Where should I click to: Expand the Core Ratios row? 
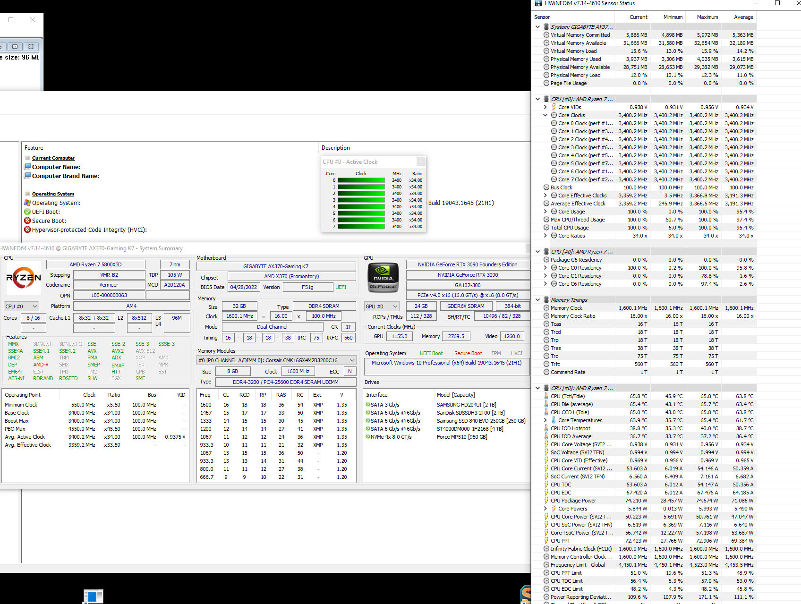pyautogui.click(x=545, y=236)
